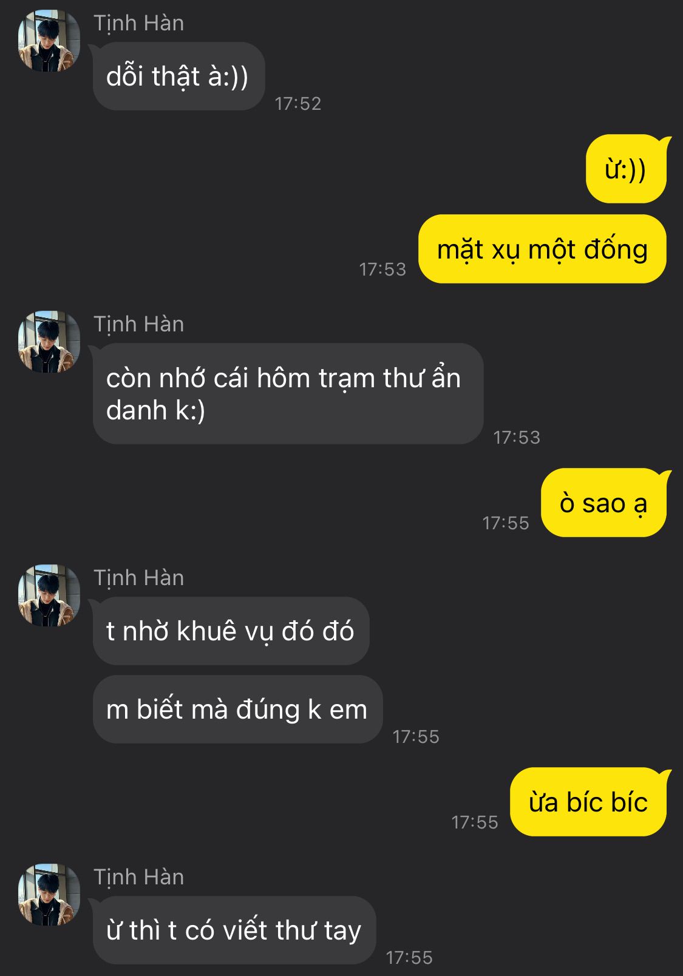Select the yellow "ừa bíc bíc" message
Screen dimensions: 683x976
(x=588, y=802)
